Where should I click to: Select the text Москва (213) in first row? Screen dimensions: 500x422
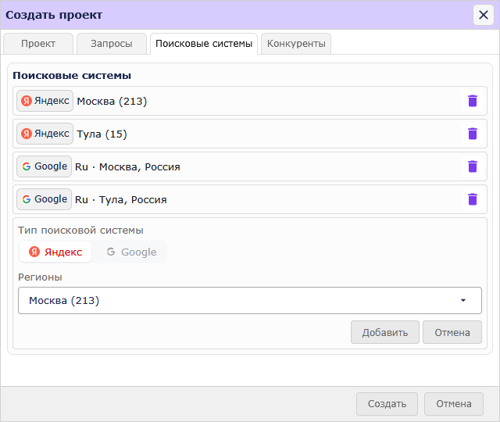[x=112, y=102]
